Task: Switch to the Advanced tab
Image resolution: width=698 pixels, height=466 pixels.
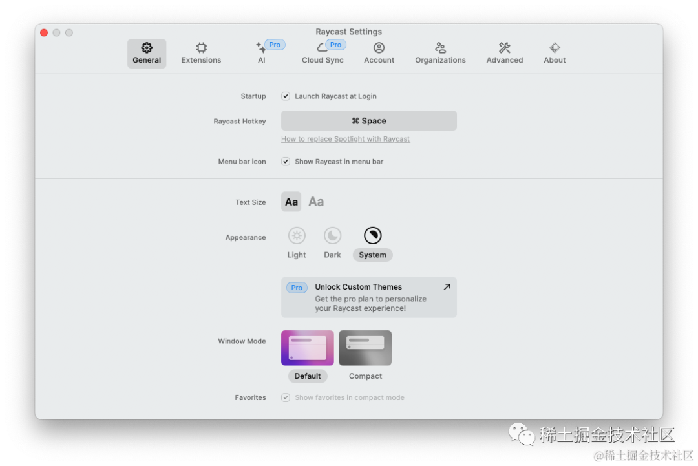Action: (504, 53)
